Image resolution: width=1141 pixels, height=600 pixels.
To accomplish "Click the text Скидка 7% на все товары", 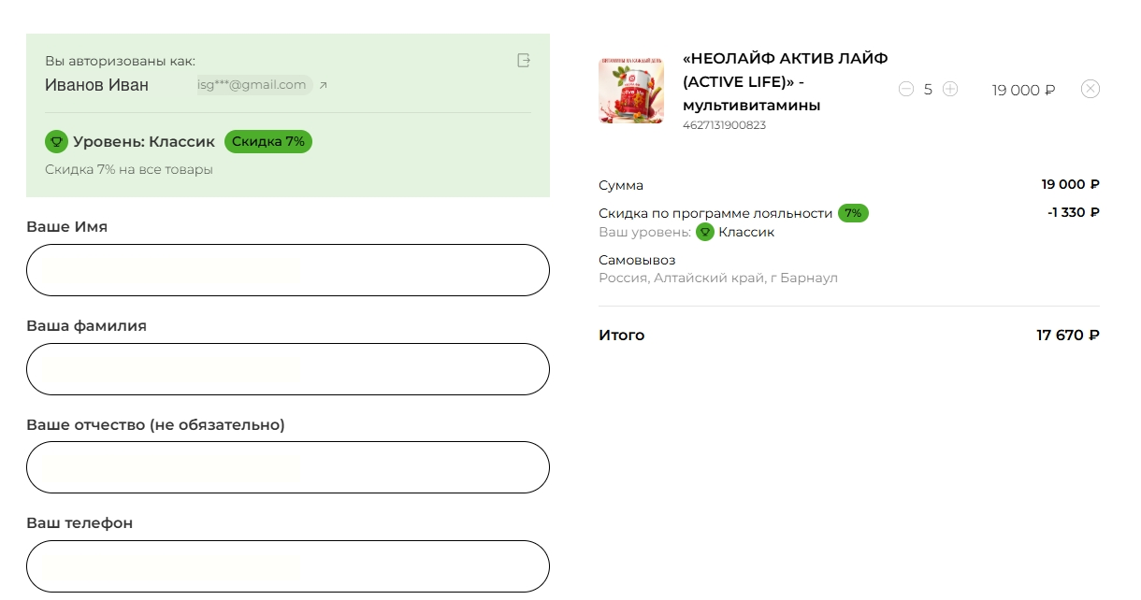I will click(x=129, y=170).
